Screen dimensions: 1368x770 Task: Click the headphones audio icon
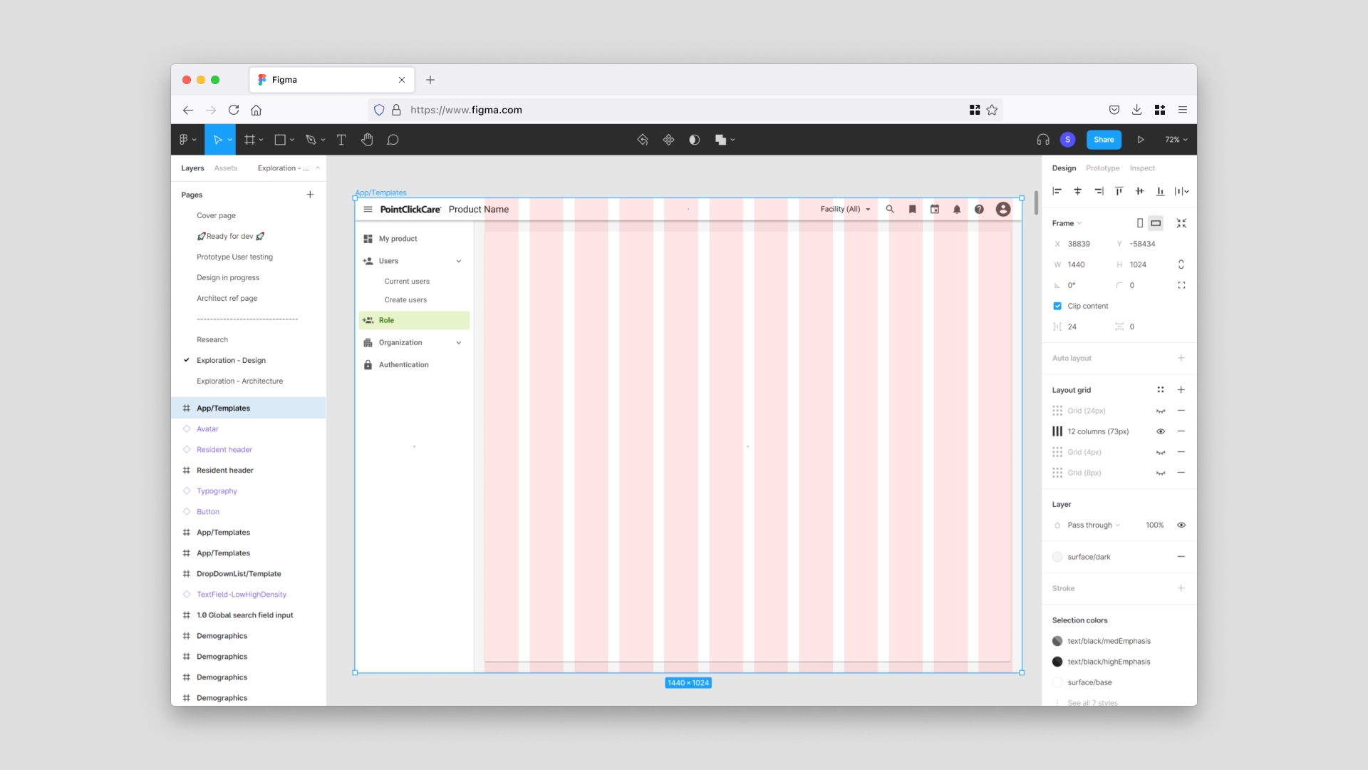(1043, 140)
